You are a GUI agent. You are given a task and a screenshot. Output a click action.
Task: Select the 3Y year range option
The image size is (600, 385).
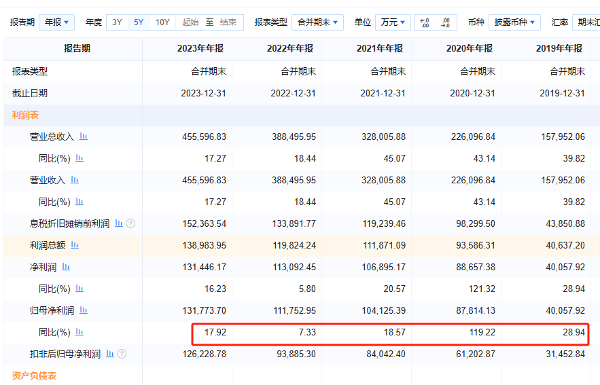118,22
